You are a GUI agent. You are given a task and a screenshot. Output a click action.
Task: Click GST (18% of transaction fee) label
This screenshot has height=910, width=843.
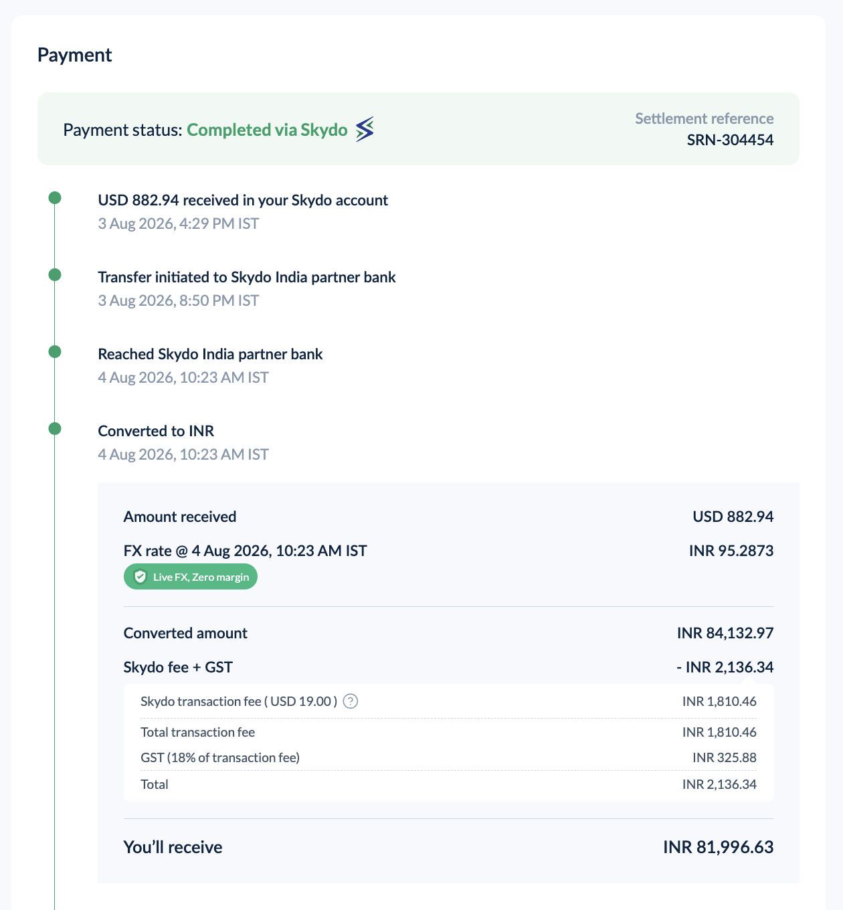click(x=220, y=757)
